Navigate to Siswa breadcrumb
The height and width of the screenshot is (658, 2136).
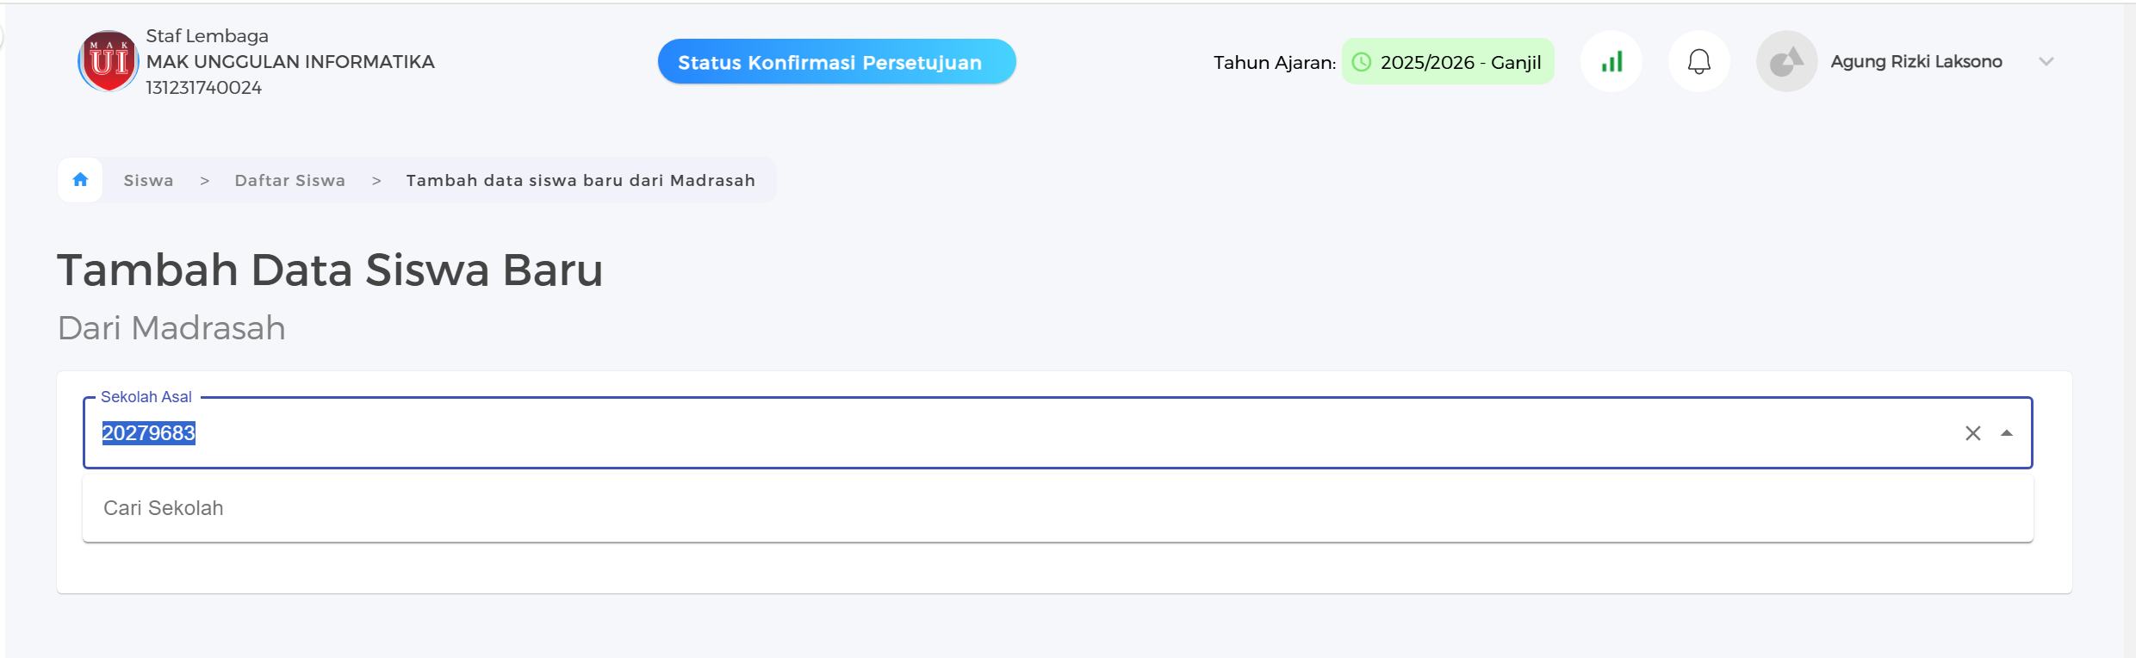[148, 181]
